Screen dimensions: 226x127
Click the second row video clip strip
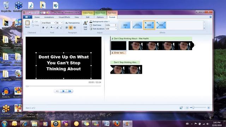(x=126, y=69)
